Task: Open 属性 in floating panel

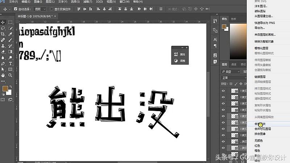Action: [180, 54]
